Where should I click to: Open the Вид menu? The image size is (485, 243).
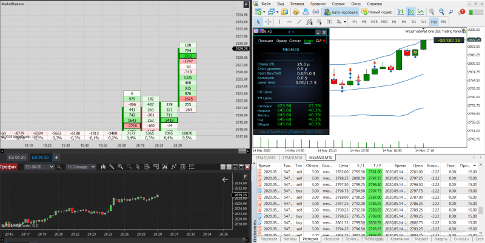[x=281, y=4]
